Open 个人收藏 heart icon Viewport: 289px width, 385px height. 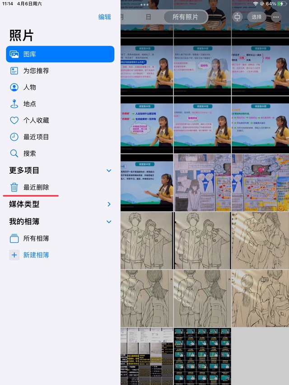(x=14, y=121)
